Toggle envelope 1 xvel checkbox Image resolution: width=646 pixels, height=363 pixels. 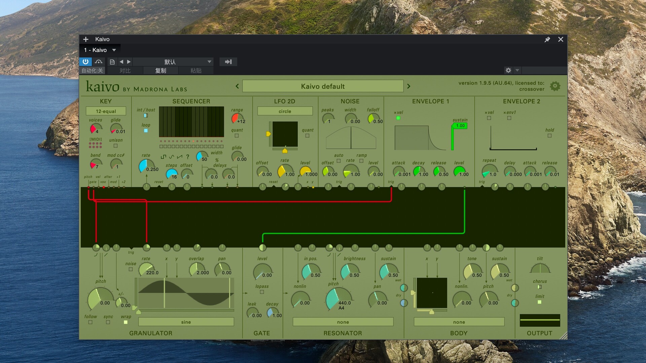click(398, 118)
